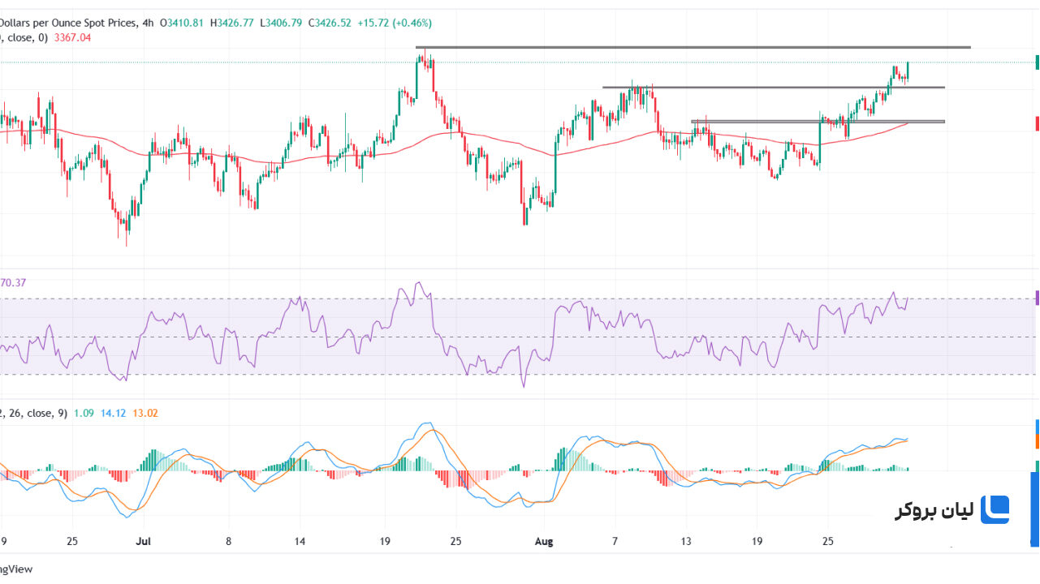
Task: Click the Persian Lian Broker brand text
Action: pos(933,510)
